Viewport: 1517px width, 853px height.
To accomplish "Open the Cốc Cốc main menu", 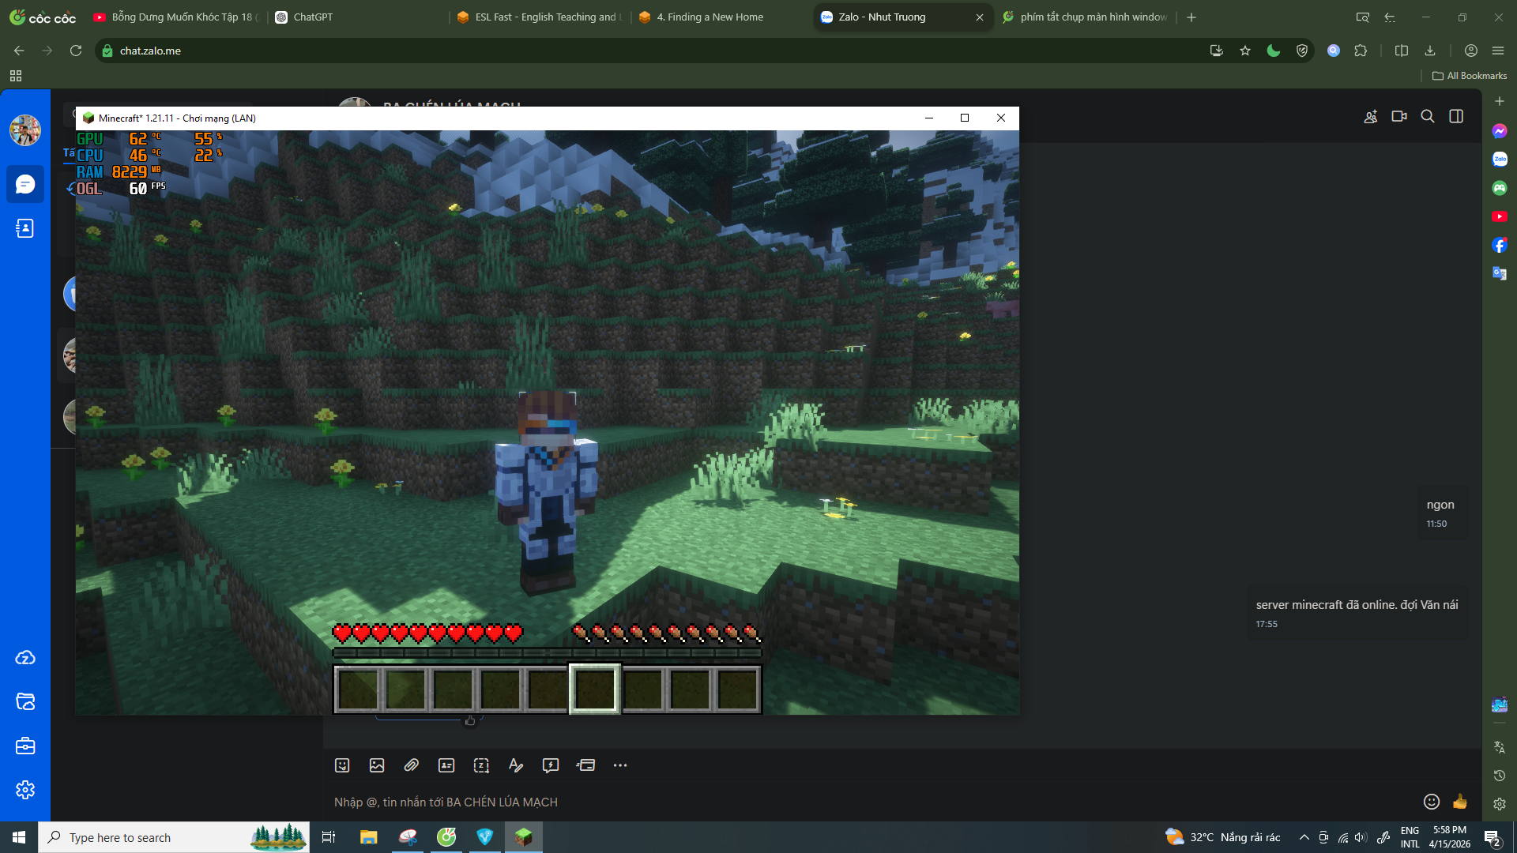I will pos(1498,51).
